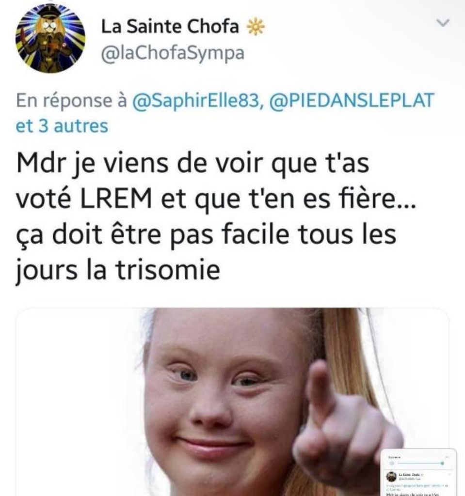
Task: Click the display name inside the overlay preview
Action: coord(409,475)
